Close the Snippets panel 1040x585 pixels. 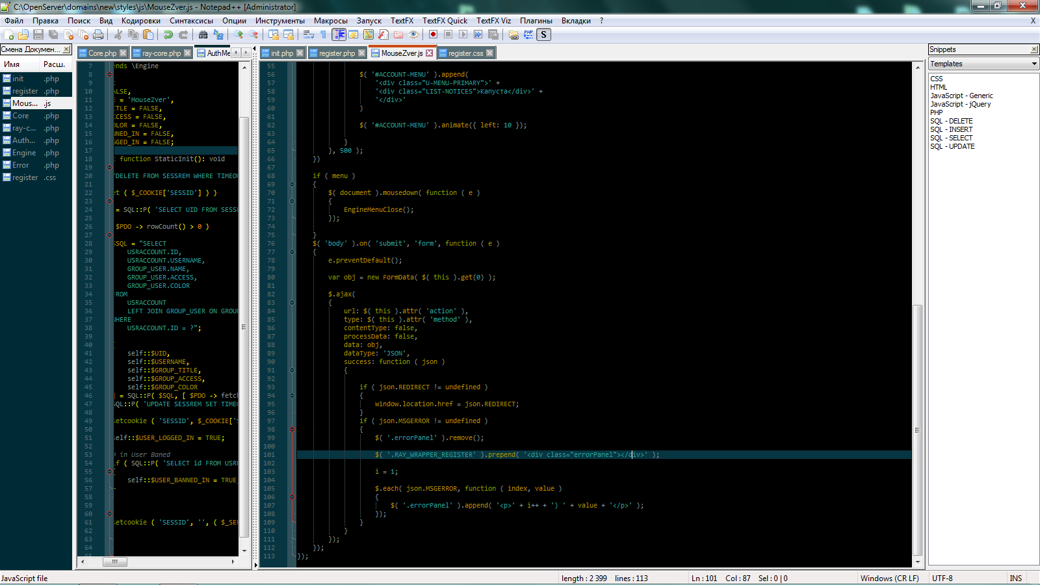[x=1034, y=49]
